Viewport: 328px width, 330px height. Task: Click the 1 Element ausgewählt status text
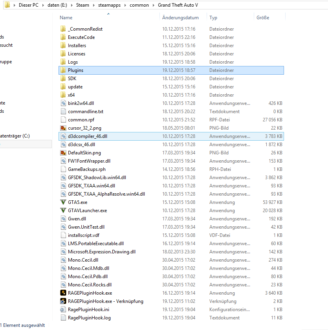coord(22,325)
